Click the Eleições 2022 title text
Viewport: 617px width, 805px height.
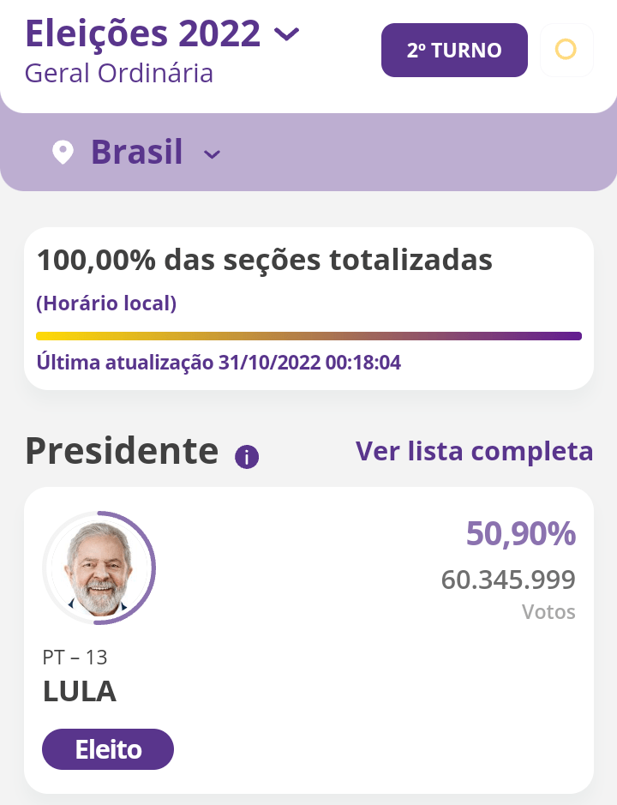tap(143, 33)
